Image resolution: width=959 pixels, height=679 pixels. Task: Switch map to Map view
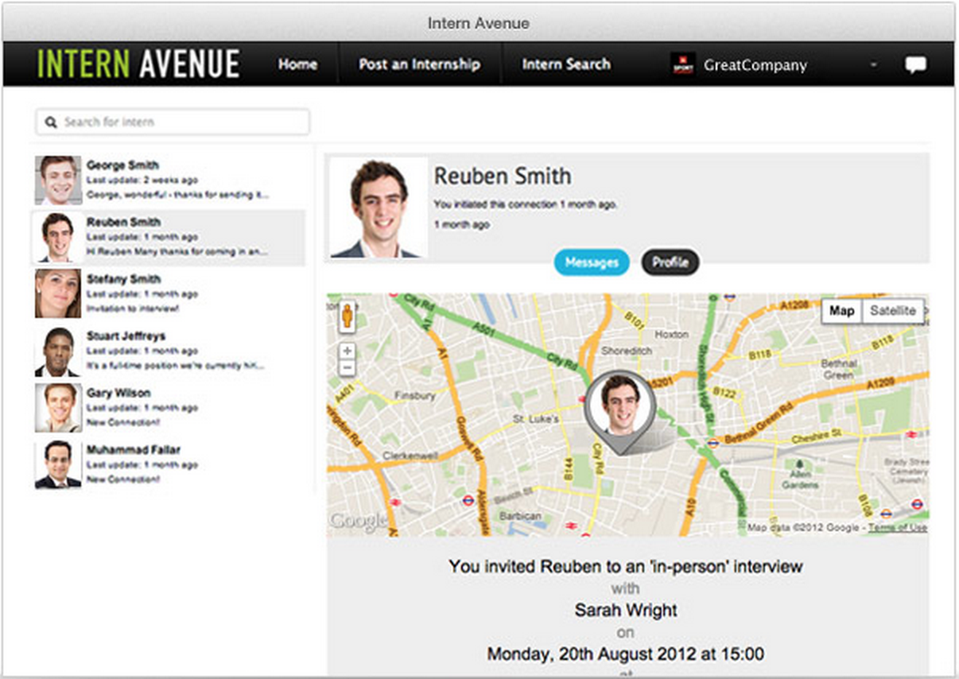(x=841, y=311)
